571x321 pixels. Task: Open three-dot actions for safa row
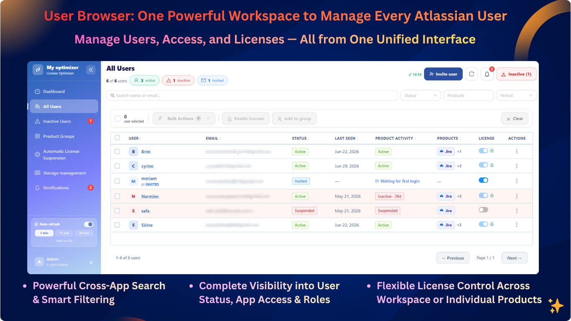click(517, 211)
